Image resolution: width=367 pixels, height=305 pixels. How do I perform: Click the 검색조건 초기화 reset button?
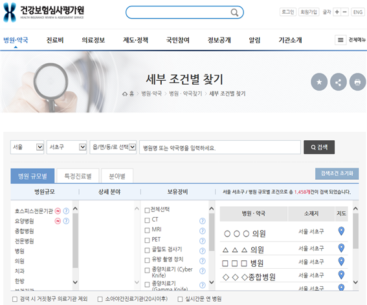coord(337,173)
